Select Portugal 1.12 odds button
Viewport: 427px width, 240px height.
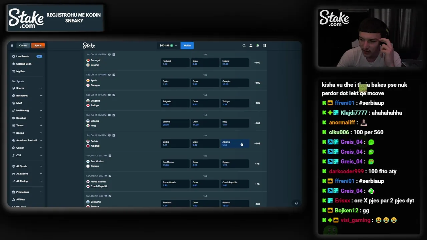(175, 62)
